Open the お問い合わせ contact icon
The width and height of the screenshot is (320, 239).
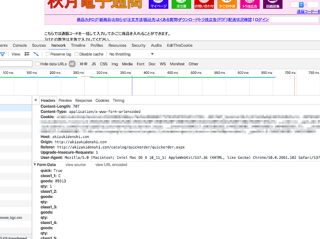tap(204, 4)
